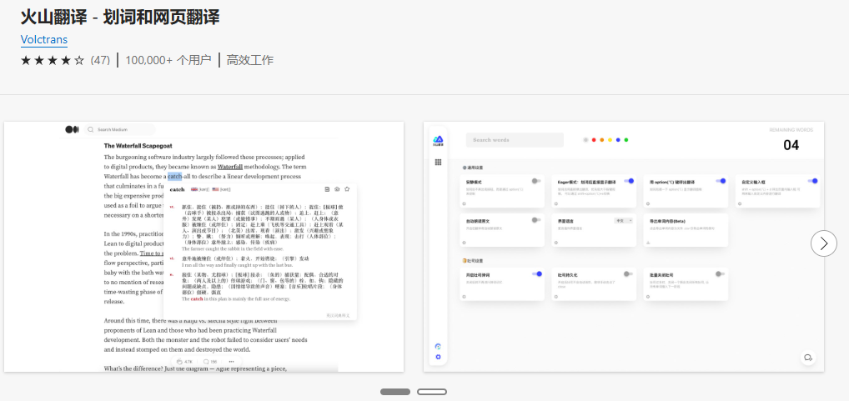Pick the green color dot
The image size is (849, 401).
[626, 140]
